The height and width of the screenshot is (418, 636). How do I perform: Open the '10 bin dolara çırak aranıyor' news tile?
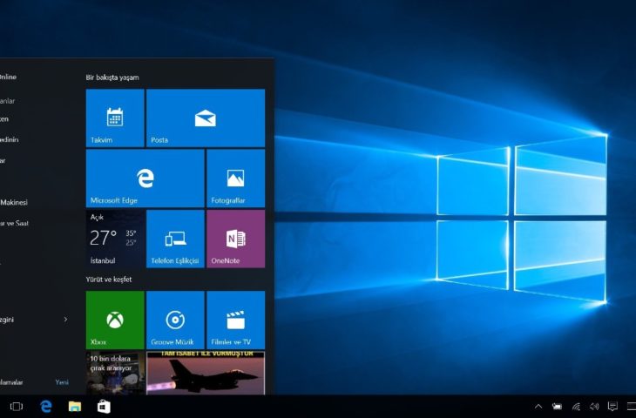(x=115, y=373)
